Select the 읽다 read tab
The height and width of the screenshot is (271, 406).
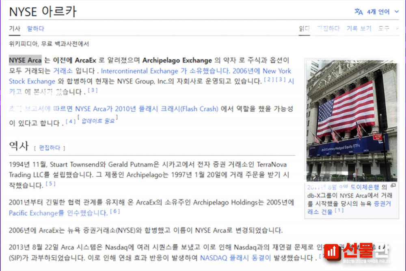point(304,28)
